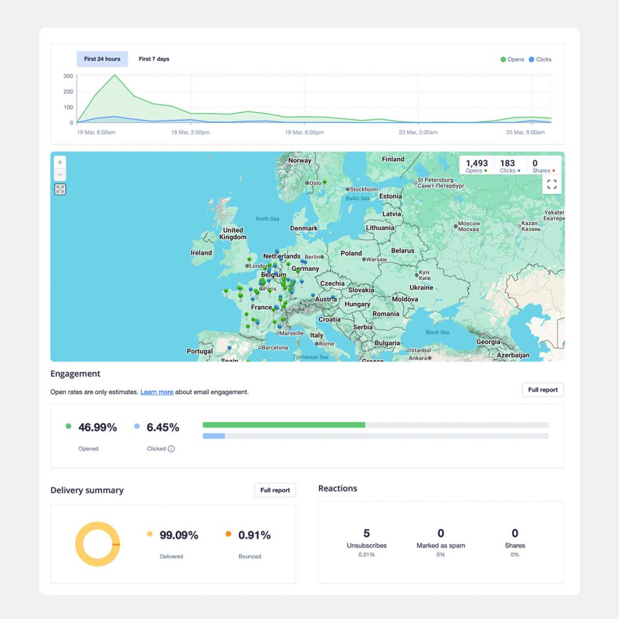The image size is (619, 619).
Task: Select the green pin between Oslo and Stockholm
Action: tap(325, 181)
